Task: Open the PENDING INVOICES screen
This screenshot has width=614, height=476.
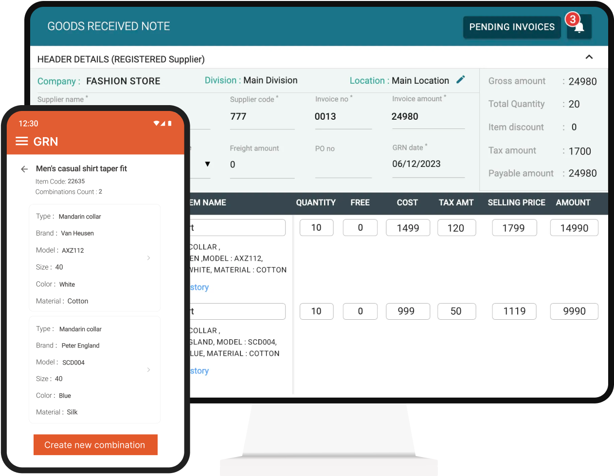Action: 512,27
